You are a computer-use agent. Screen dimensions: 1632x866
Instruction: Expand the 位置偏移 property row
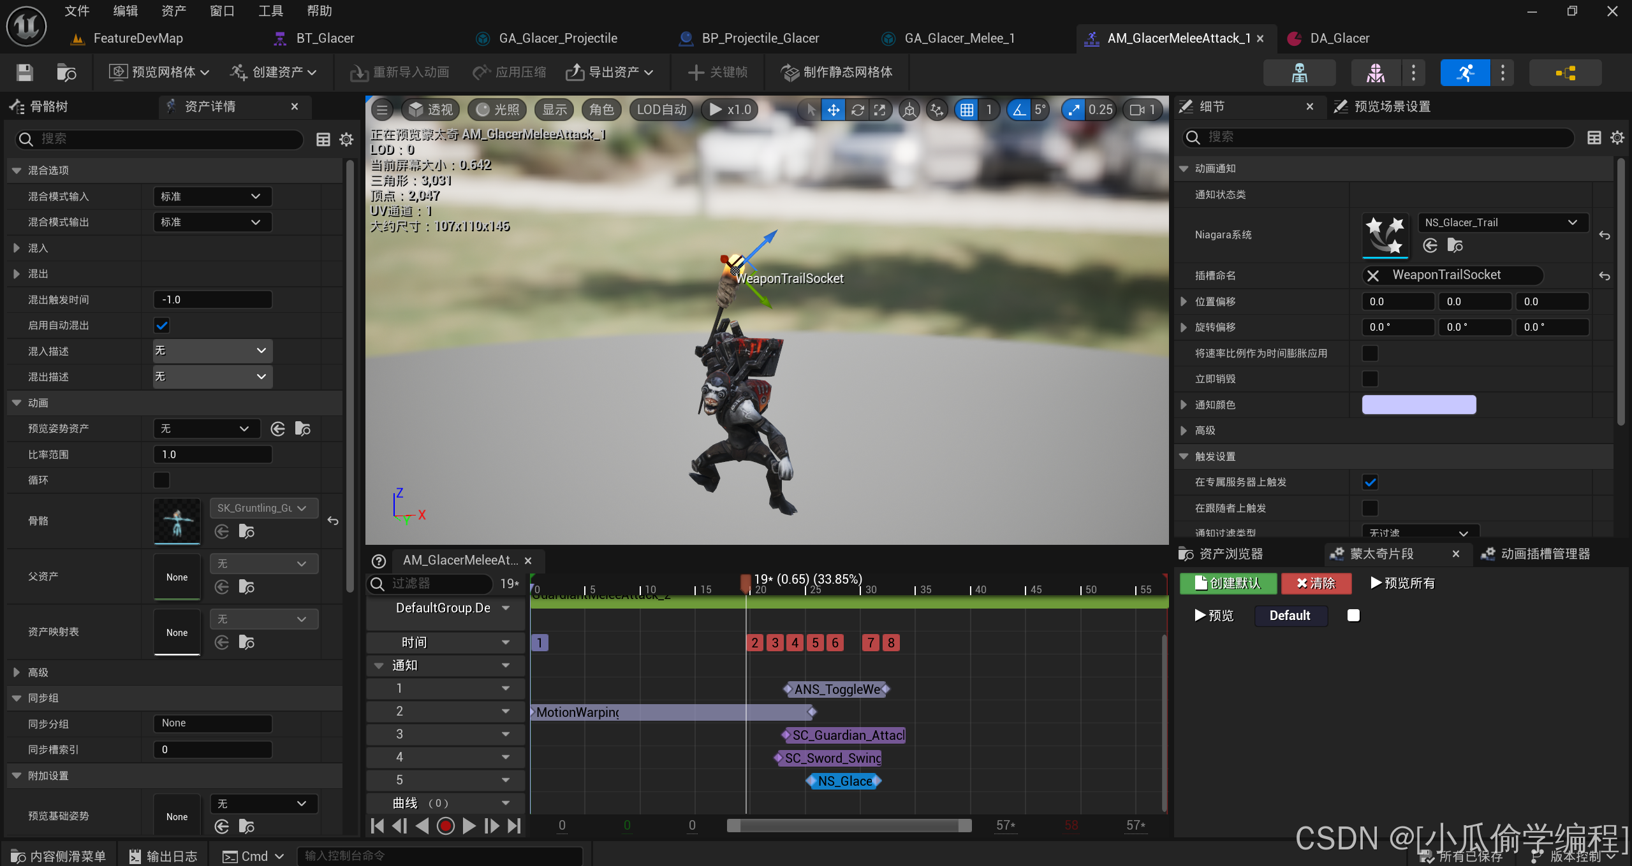(1184, 301)
